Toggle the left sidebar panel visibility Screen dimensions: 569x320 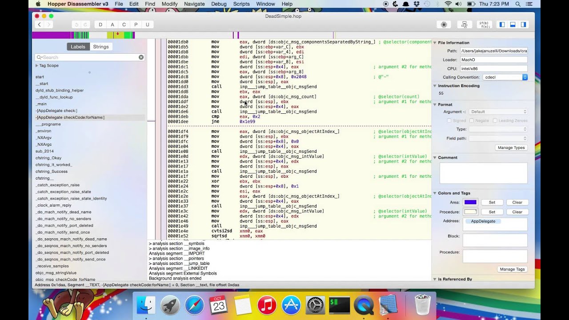click(501, 24)
